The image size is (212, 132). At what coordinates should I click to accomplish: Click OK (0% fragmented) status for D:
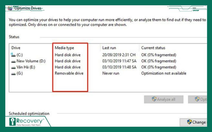(x=159, y=61)
